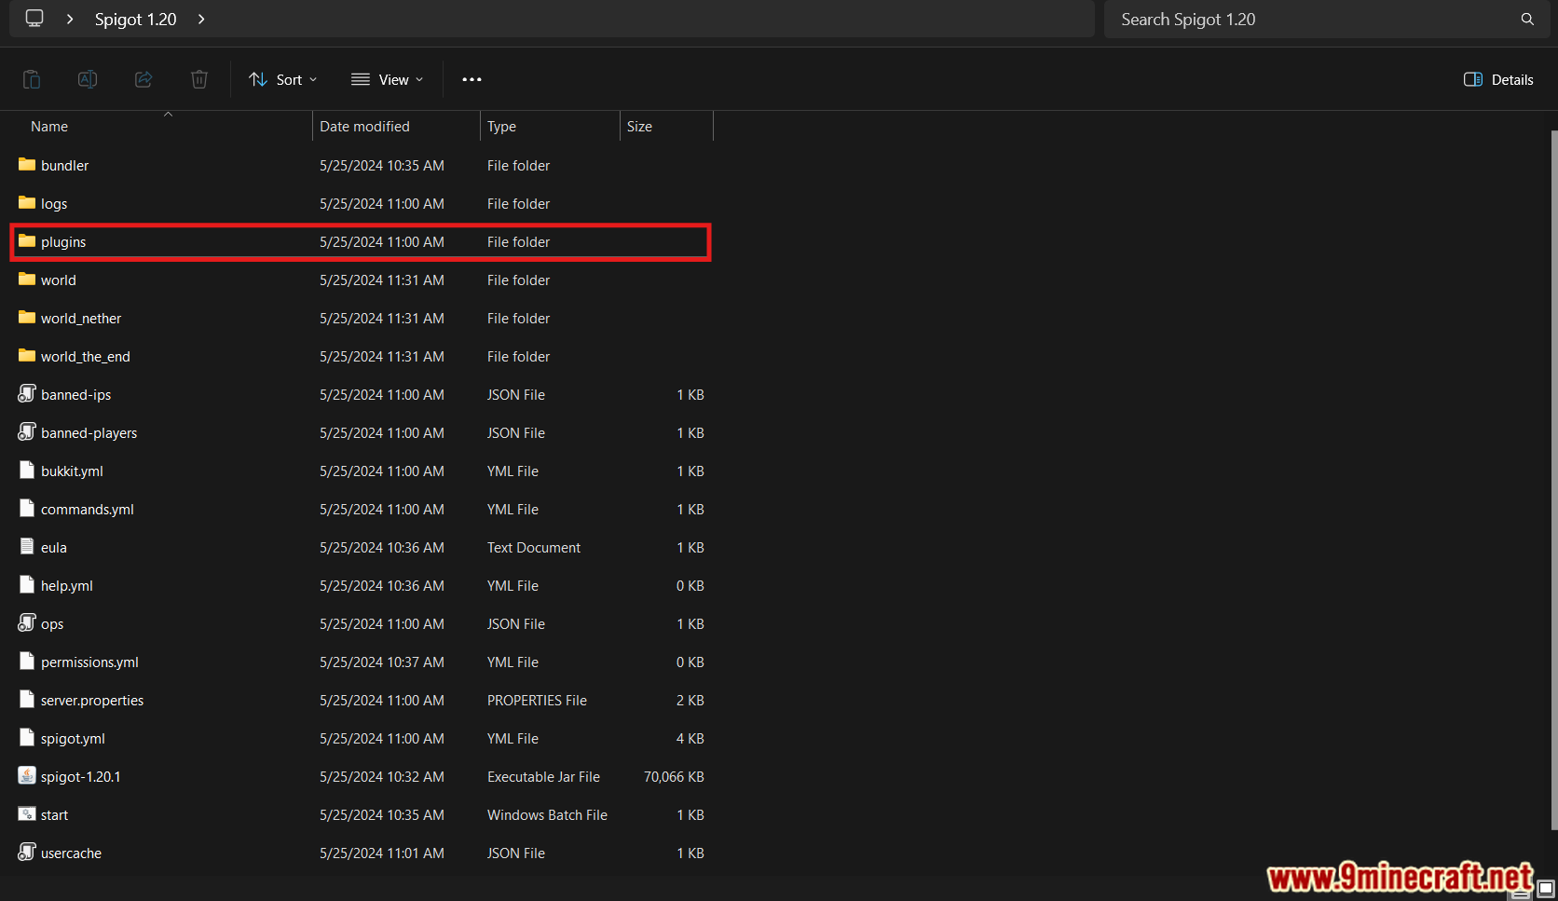Screen dimensions: 1558x901
Task: Click 'PROPERTIES File' type cell
Action: click(x=537, y=700)
